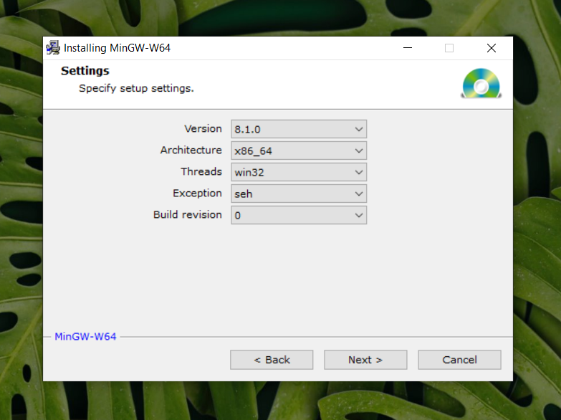Open the Threads dropdown showing win32

click(299, 172)
